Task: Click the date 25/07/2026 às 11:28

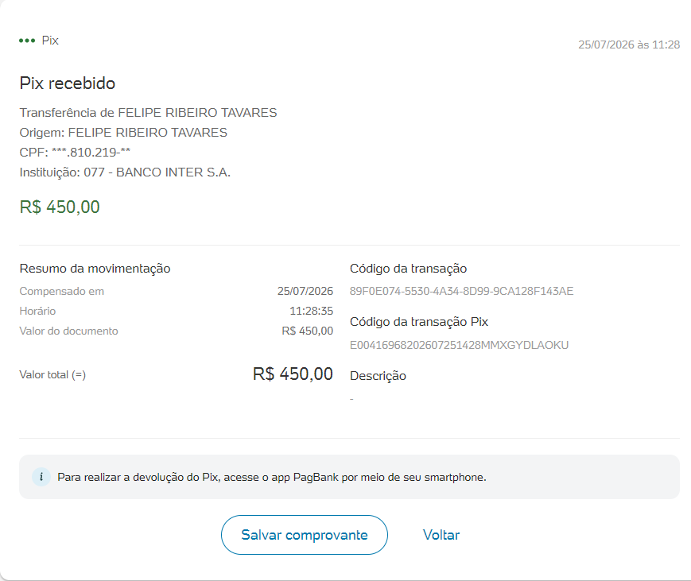Action: pos(629,45)
